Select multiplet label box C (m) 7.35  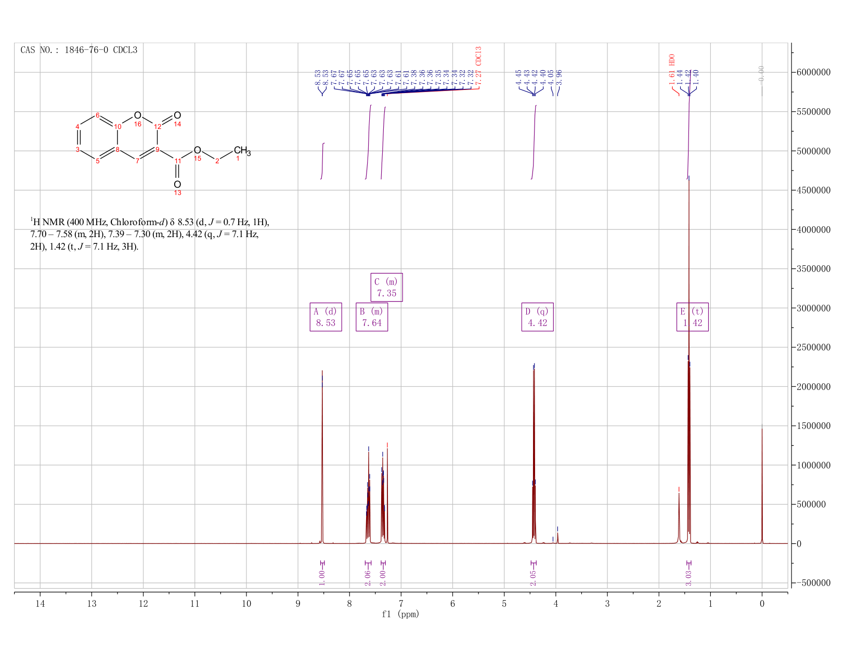point(386,287)
